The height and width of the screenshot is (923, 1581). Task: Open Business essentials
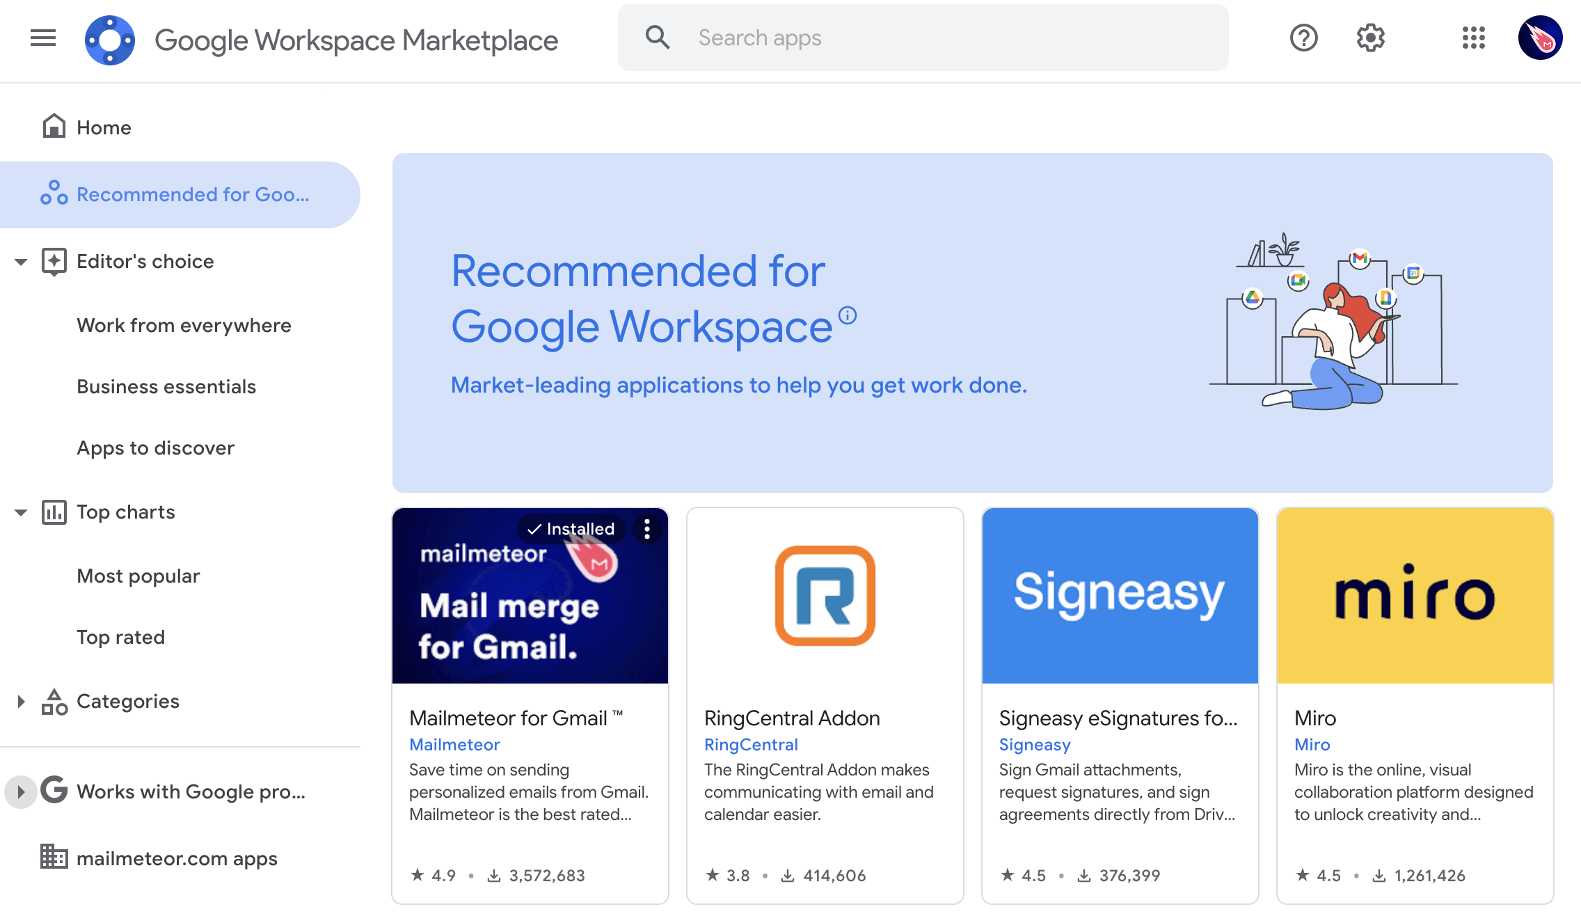pos(166,386)
